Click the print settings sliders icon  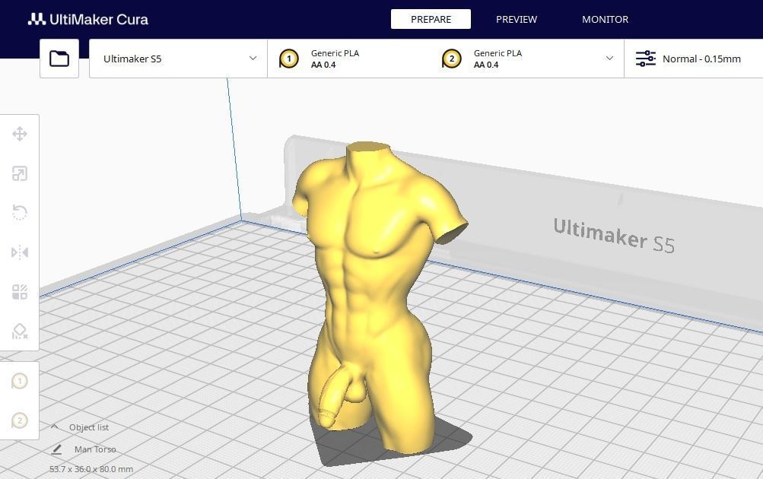pos(646,59)
